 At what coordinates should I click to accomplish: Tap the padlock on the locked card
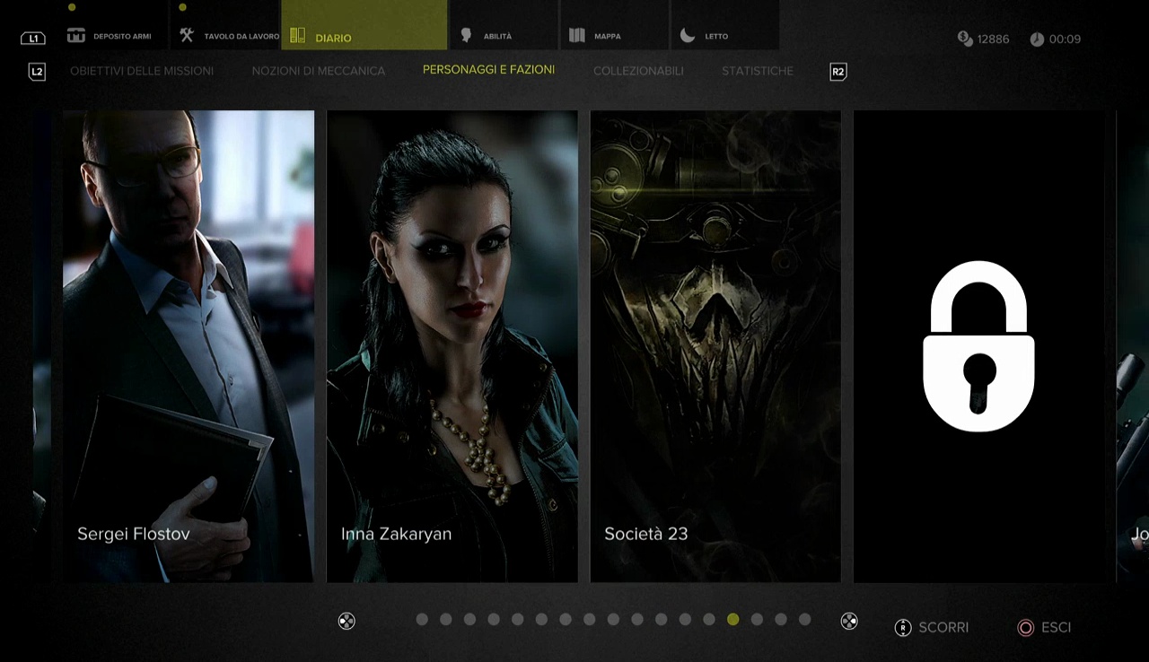(978, 346)
